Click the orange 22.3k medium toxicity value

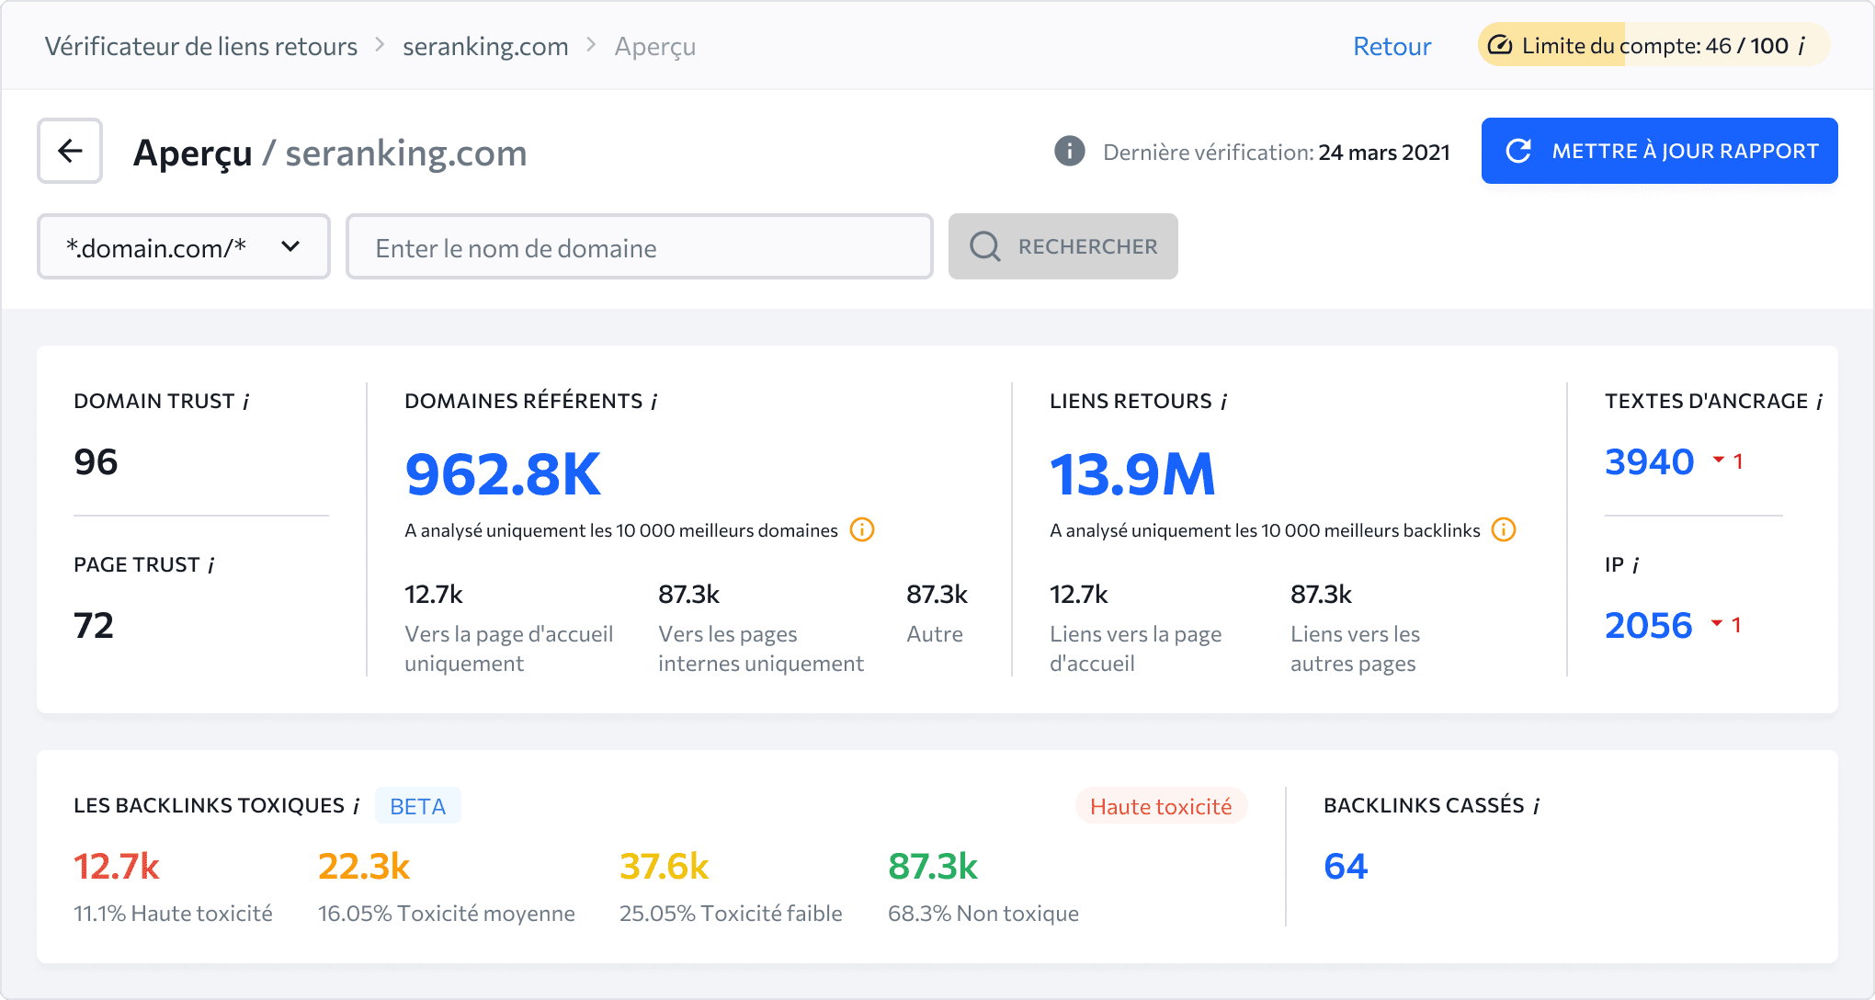(x=364, y=866)
